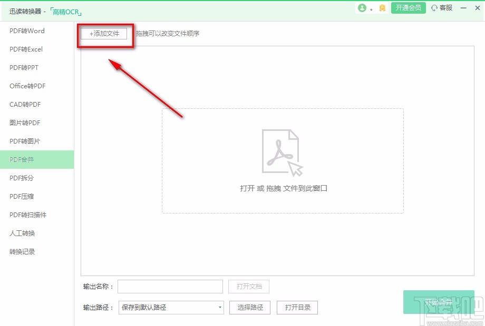The height and width of the screenshot is (326, 485).
Task: Click the PDF icon in the drop area
Action: pyautogui.click(x=282, y=150)
